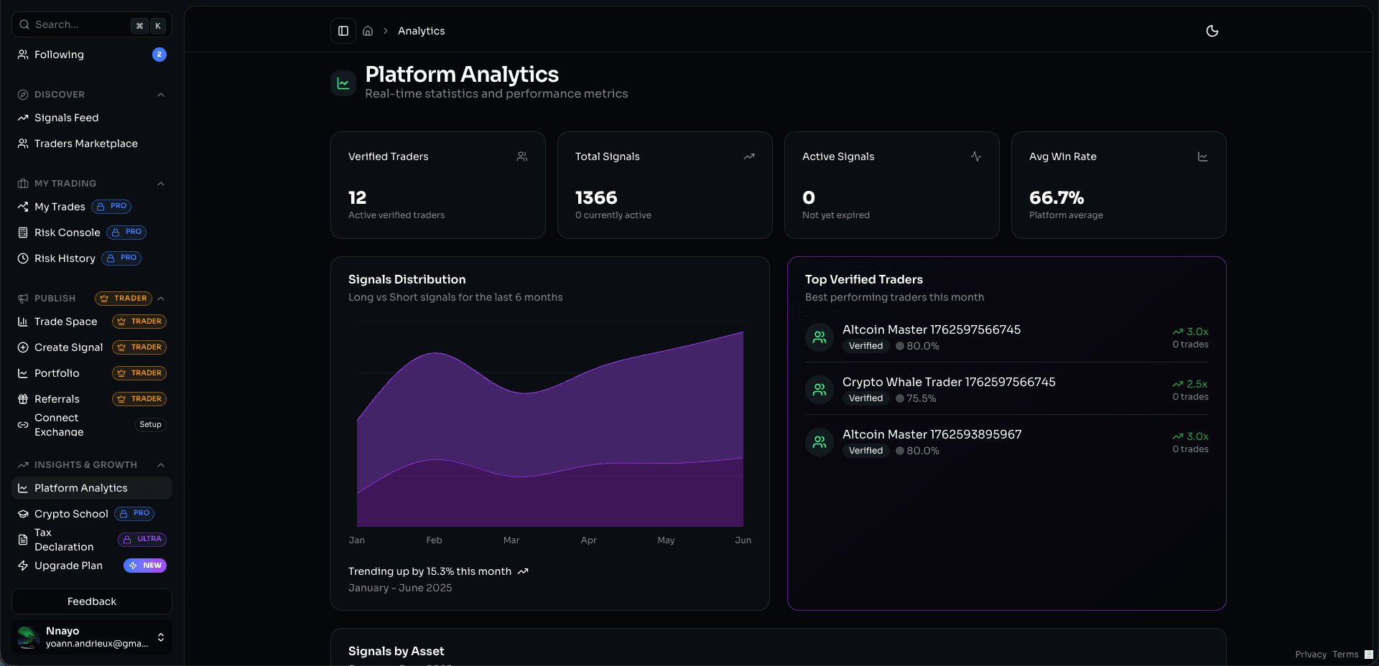Click the "Signals by Asset" heading

click(x=396, y=651)
